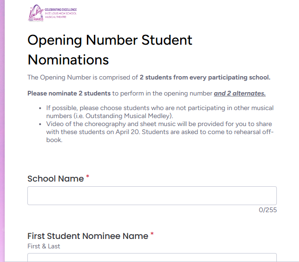Click the 'Outstanding Musical Medley' bullet sentence
The height and width of the screenshot is (262, 299).
(x=160, y=112)
